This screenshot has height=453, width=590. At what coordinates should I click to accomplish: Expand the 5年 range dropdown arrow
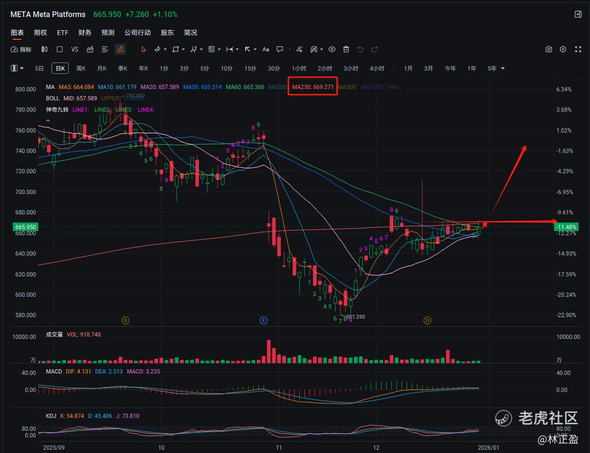503,69
